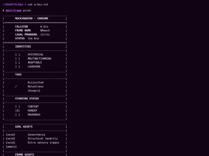Click the {void} marker beside Extra sensory organs
Image resolution: width=209 pixels, height=156 pixels.
click(x=10, y=143)
